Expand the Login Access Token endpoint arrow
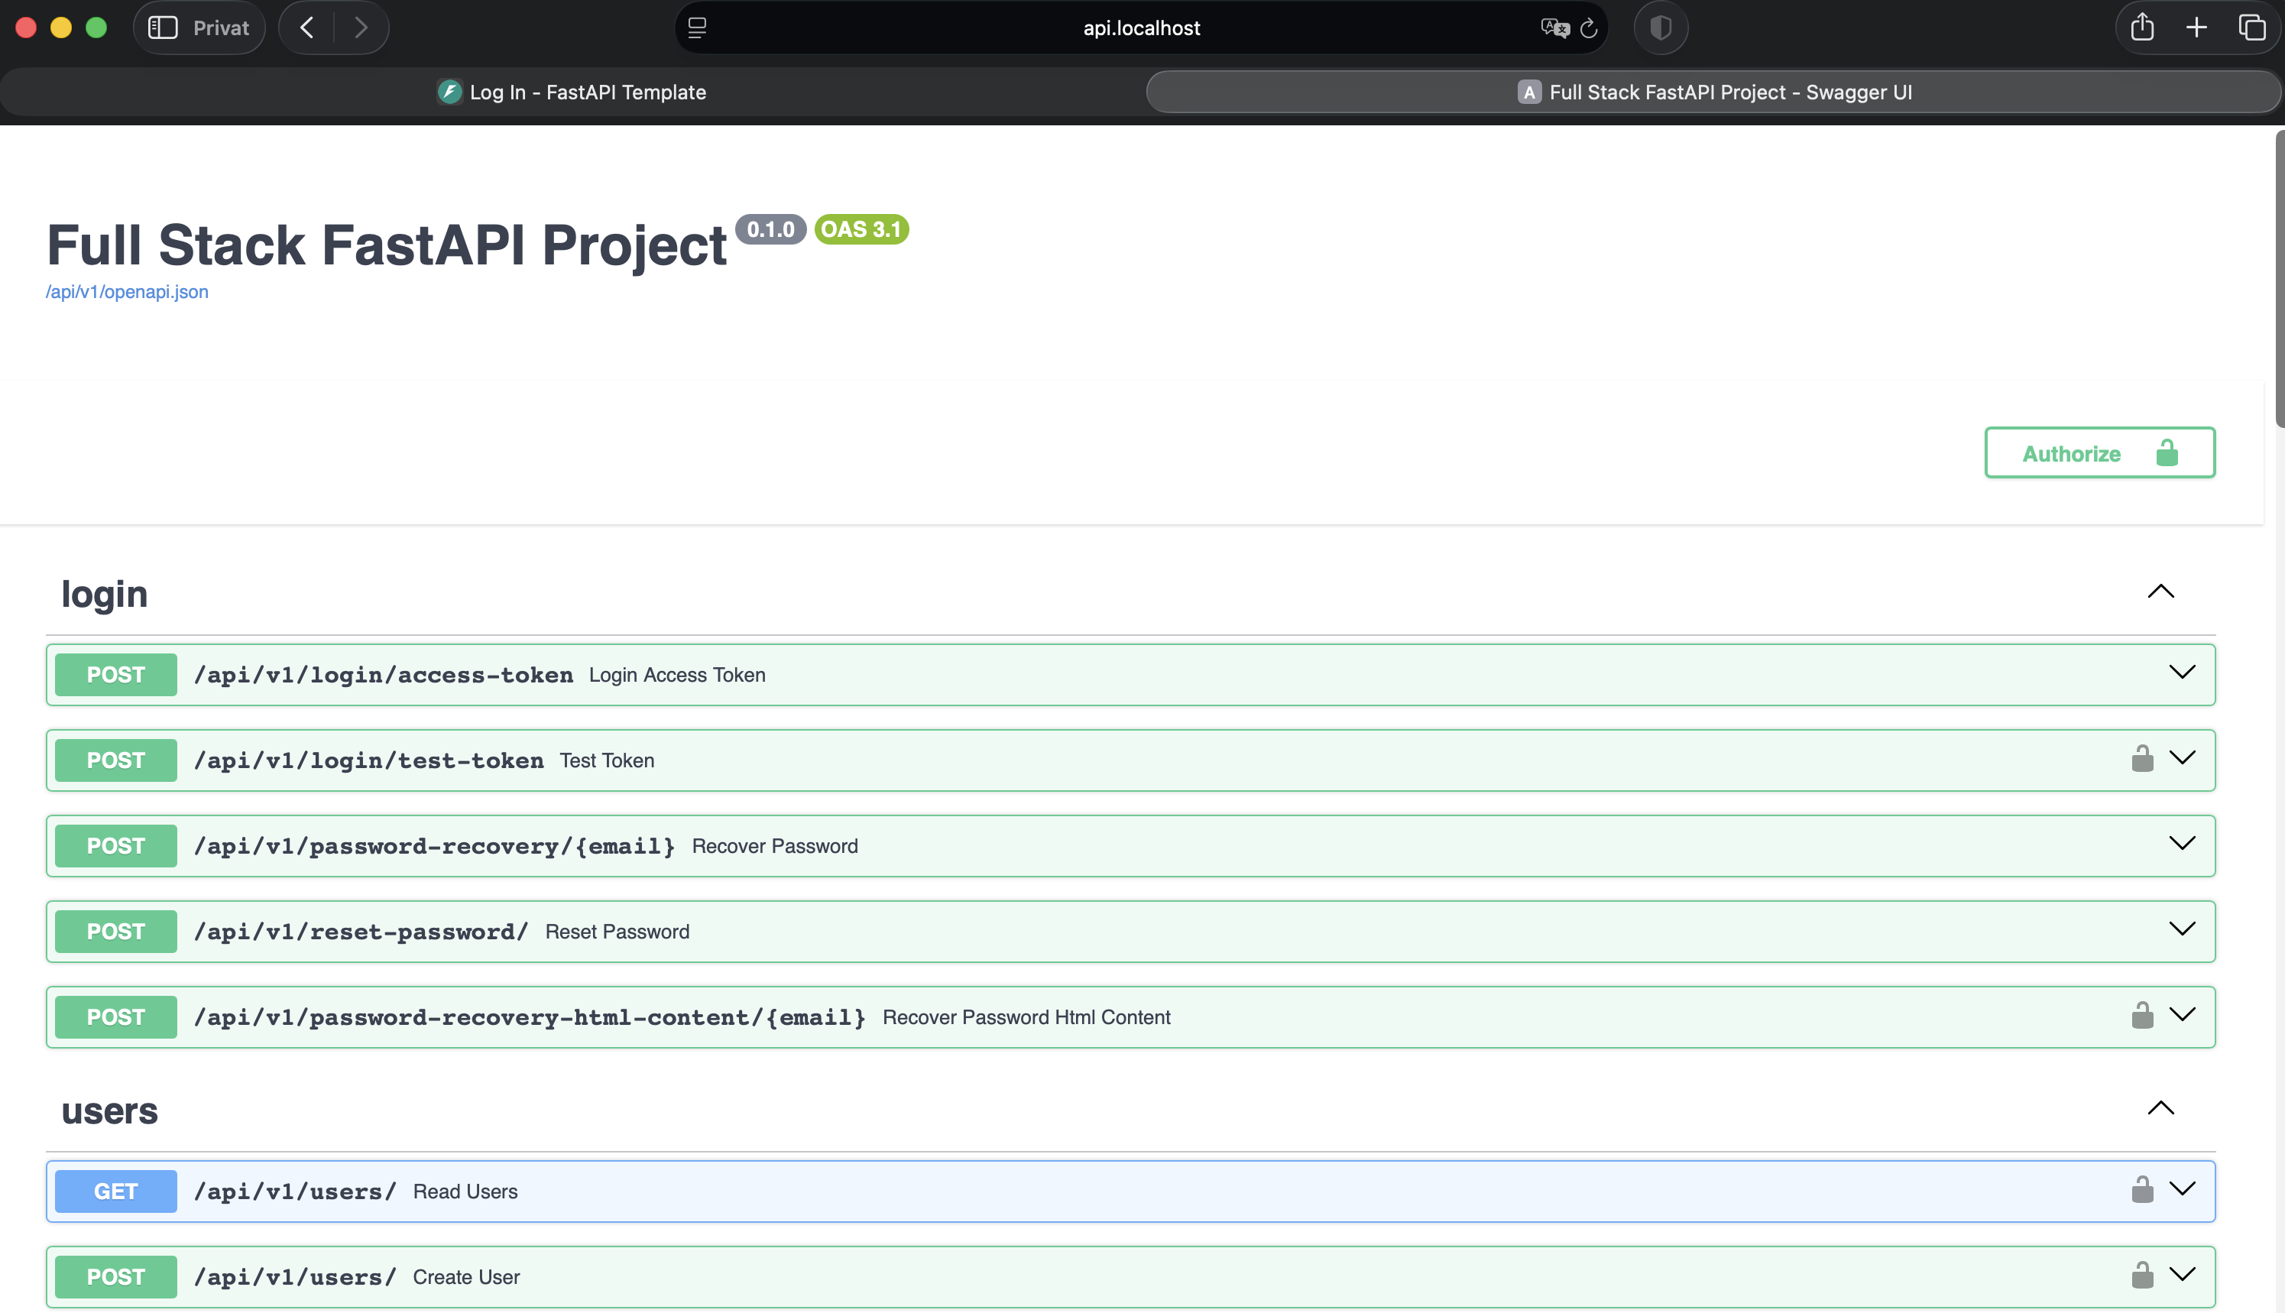Image resolution: width=2285 pixels, height=1313 pixels. [2181, 672]
